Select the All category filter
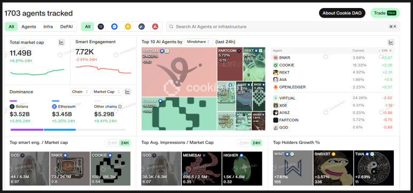Viewport: 413px width, 193px height. tap(11, 27)
